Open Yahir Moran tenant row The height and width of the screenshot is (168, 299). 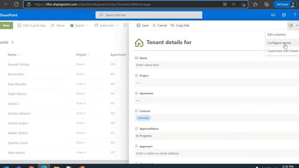[16, 153]
